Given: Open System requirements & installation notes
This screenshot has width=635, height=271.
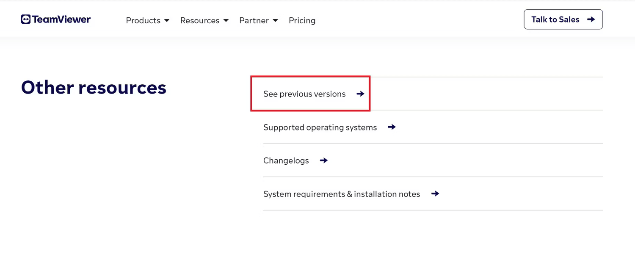Looking at the screenshot, I should click(x=341, y=194).
